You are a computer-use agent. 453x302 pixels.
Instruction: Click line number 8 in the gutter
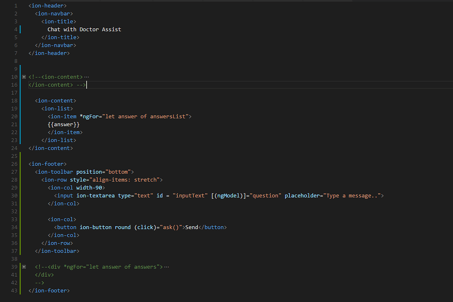pos(16,61)
